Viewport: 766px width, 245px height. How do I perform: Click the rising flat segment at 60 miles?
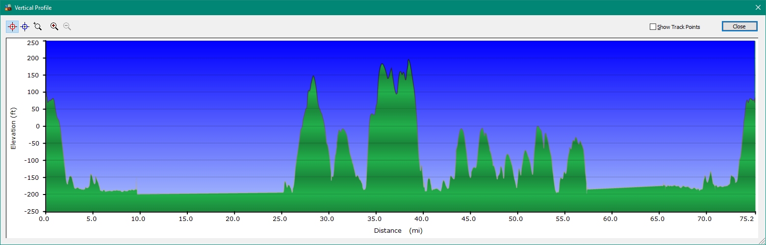click(x=611, y=189)
